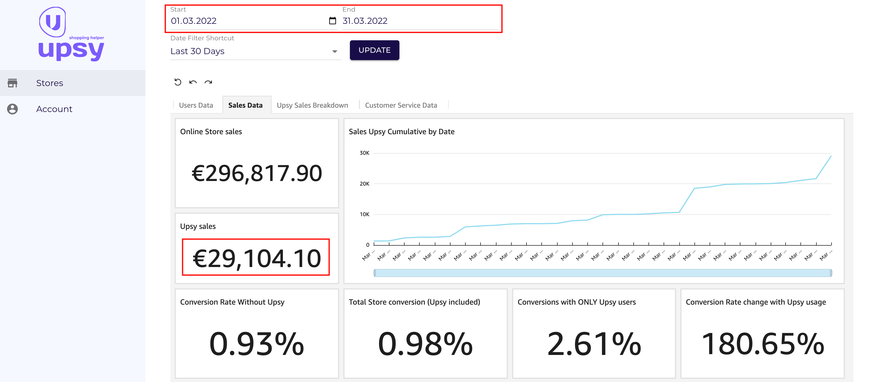Open the Account menu item
This screenshot has width=874, height=382.
(x=72, y=109)
